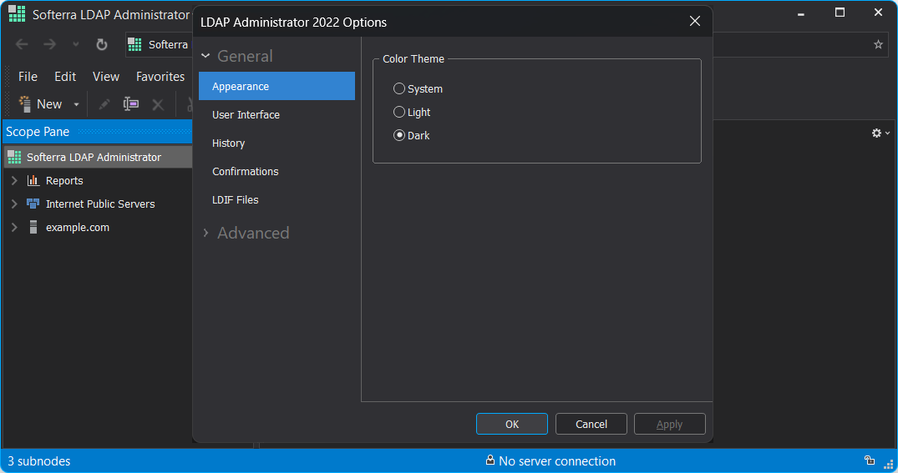Open the Confirmations options page
Screen dimensions: 898x473
(x=277, y=172)
